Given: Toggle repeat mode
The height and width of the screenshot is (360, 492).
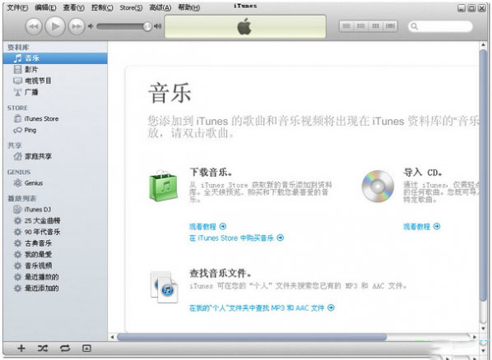Looking at the screenshot, I should (65, 348).
